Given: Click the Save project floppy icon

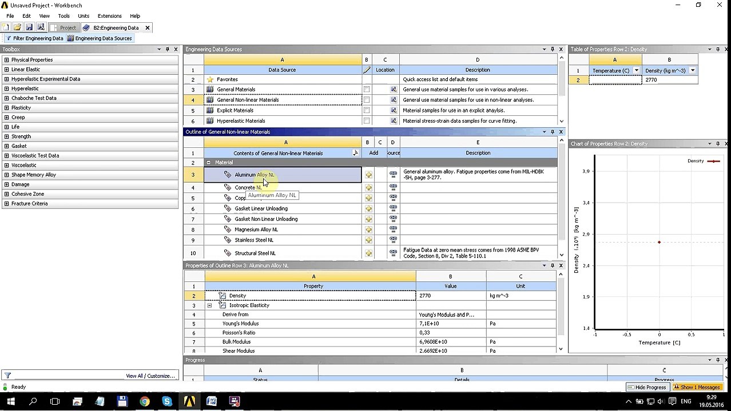Looking at the screenshot, I should tap(29, 27).
